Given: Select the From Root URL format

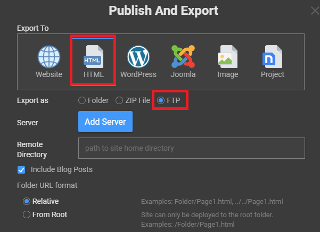Looking at the screenshot, I should pos(27,214).
